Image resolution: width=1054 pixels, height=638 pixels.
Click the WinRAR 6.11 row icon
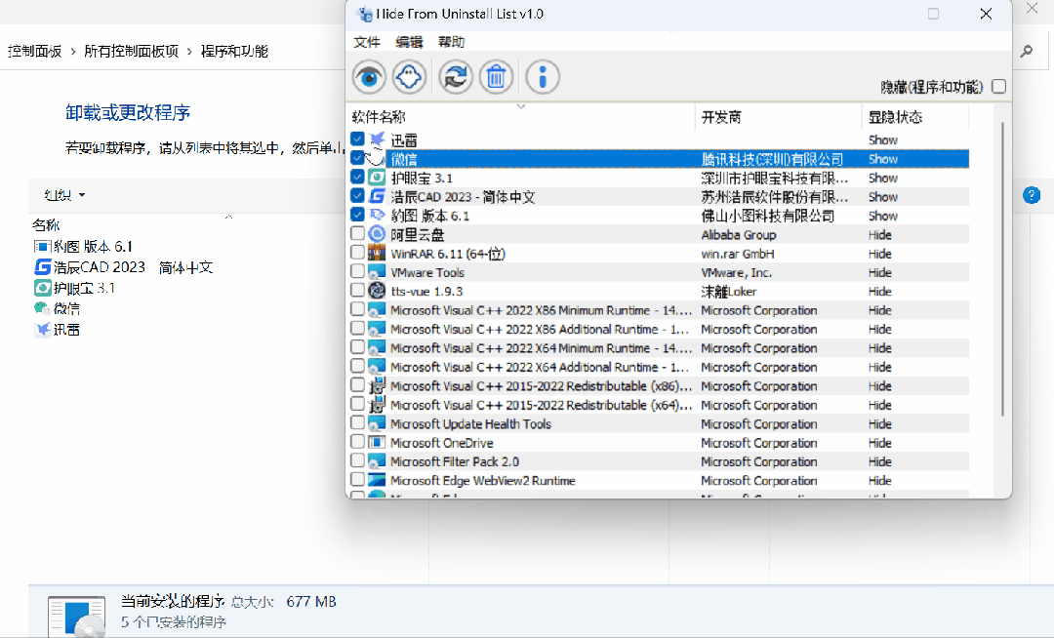point(377,254)
